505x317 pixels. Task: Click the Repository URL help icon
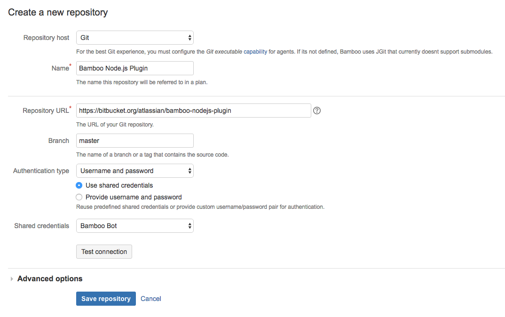tap(317, 111)
